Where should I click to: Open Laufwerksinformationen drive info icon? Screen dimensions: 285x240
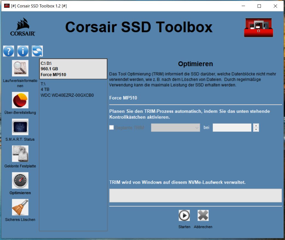[20, 68]
